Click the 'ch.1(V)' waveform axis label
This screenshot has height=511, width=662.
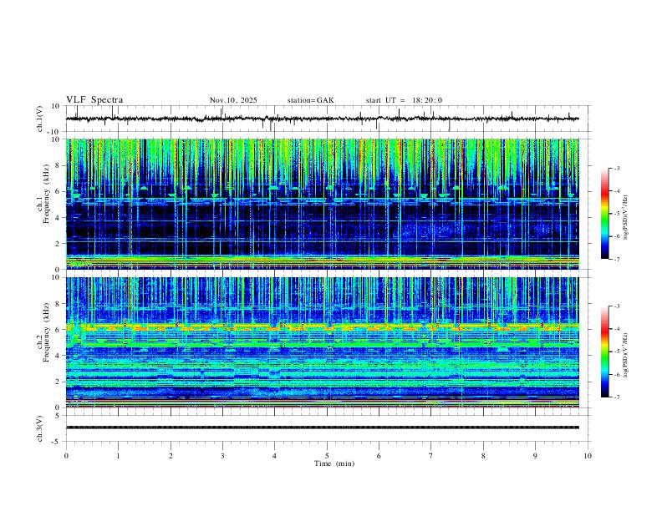point(40,119)
